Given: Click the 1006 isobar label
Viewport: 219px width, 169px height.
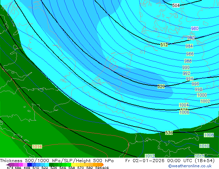Looking at the screenshot, I should (x=184, y=112).
